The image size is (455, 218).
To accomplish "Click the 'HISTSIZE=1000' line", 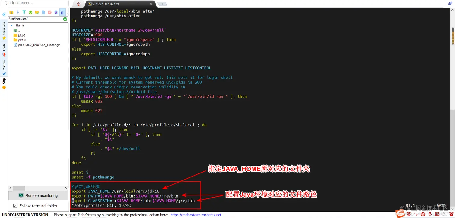I will tap(87, 35).
